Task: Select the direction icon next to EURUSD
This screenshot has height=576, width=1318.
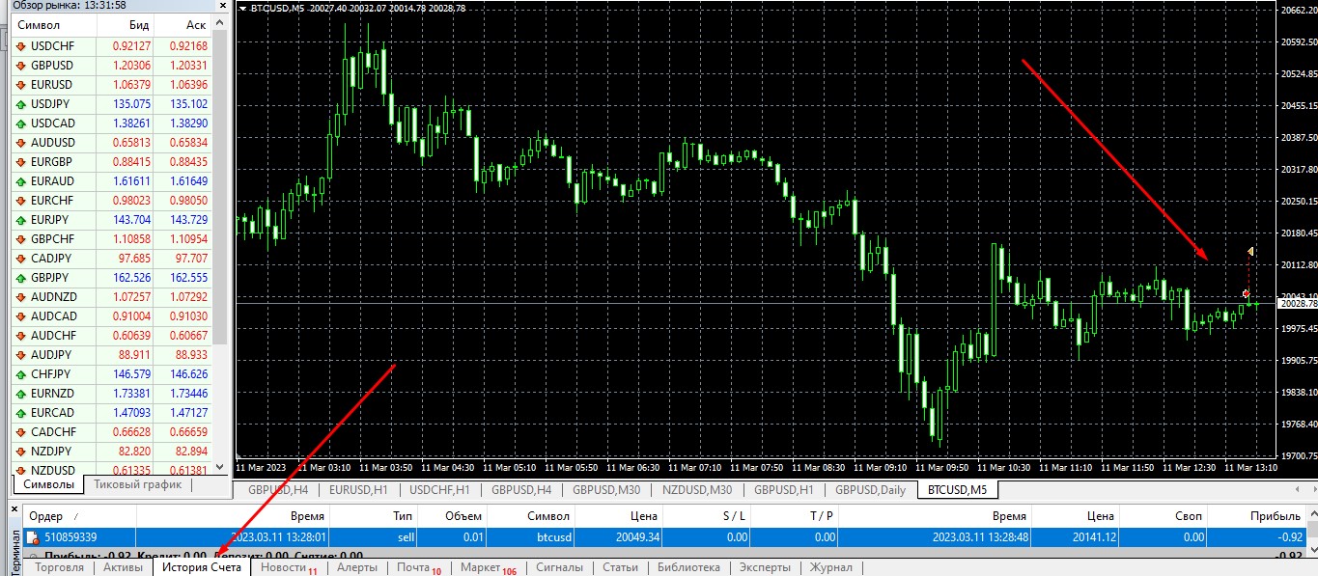Action: coord(20,84)
